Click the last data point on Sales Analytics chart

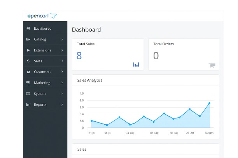(x=209, y=103)
